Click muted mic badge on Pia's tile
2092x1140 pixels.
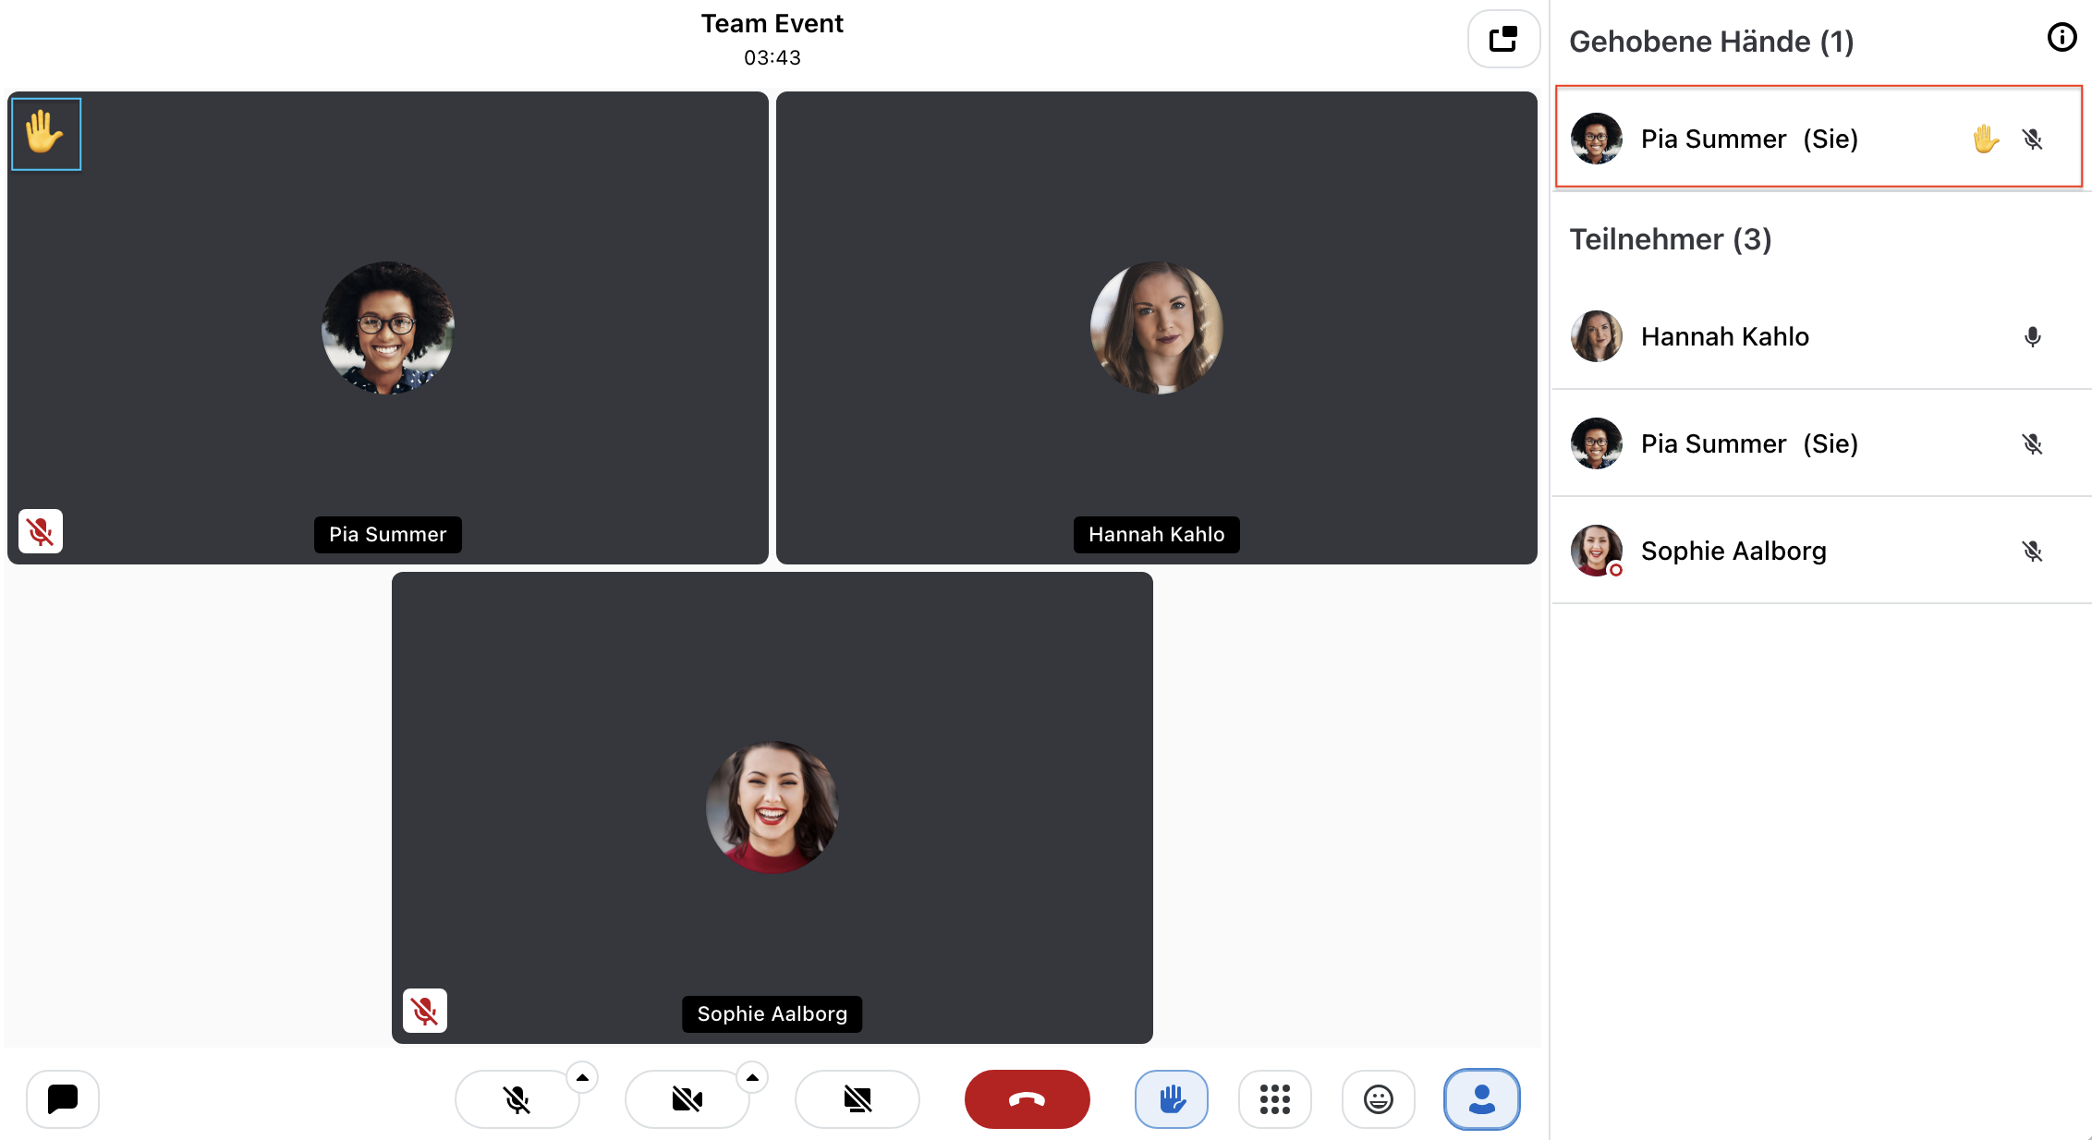(41, 531)
